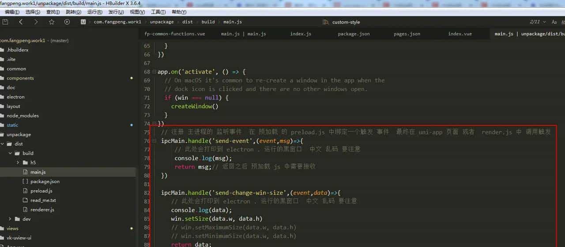Click build in the breadcrumb path
Screen dimensions: 565x247
(208, 22)
